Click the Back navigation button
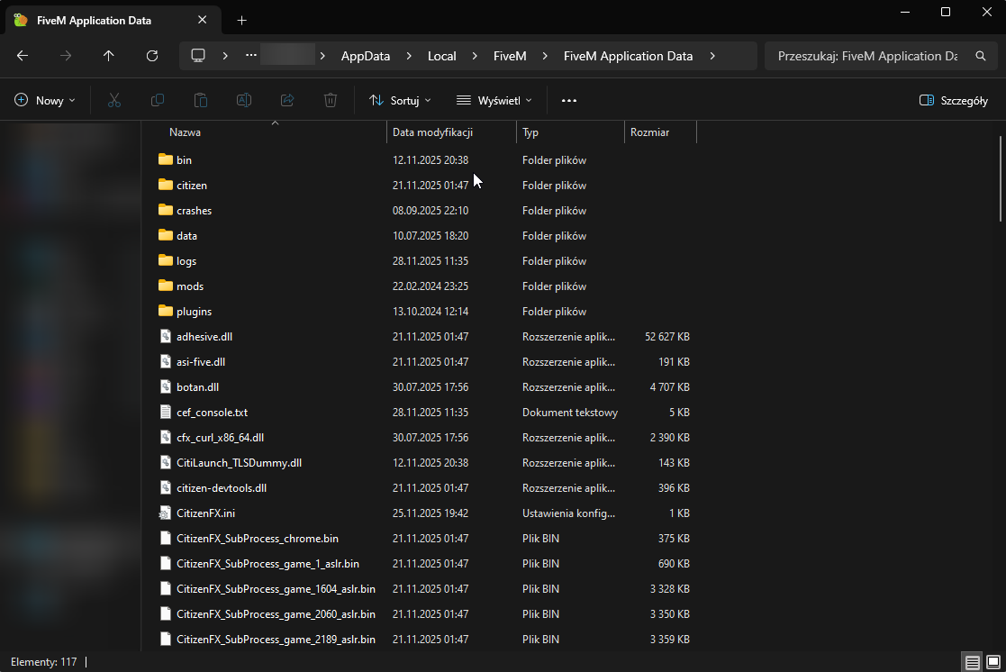The height and width of the screenshot is (672, 1006). click(x=22, y=56)
